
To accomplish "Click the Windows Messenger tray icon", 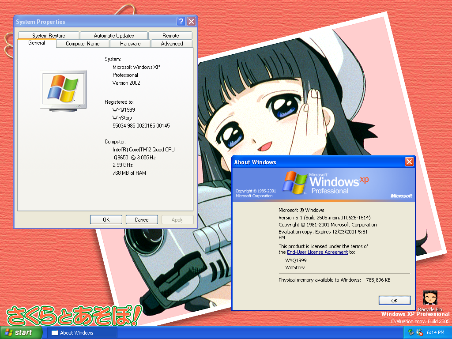I will tap(419, 332).
